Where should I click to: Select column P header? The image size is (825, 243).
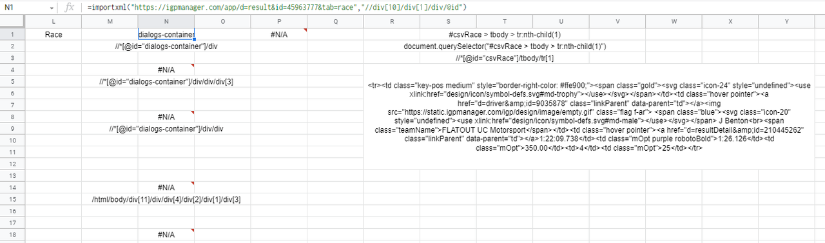pos(279,23)
